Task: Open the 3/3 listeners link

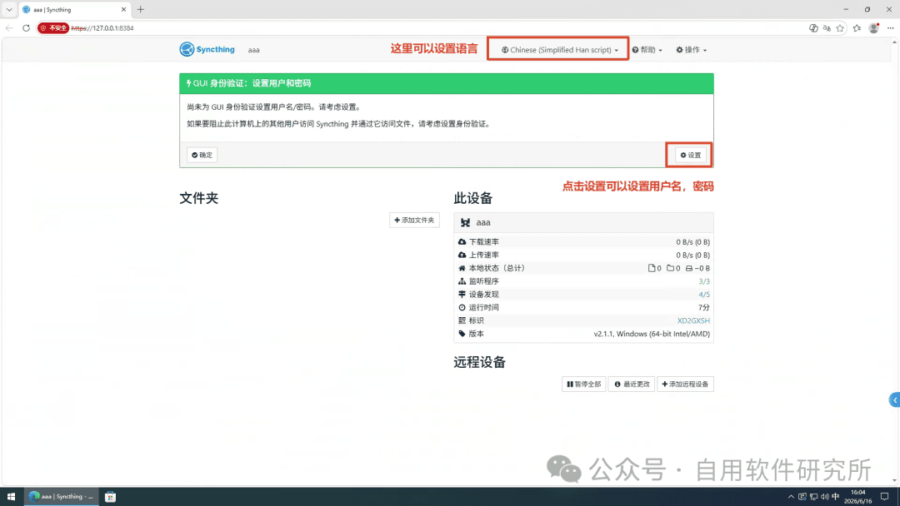Action: (x=704, y=281)
